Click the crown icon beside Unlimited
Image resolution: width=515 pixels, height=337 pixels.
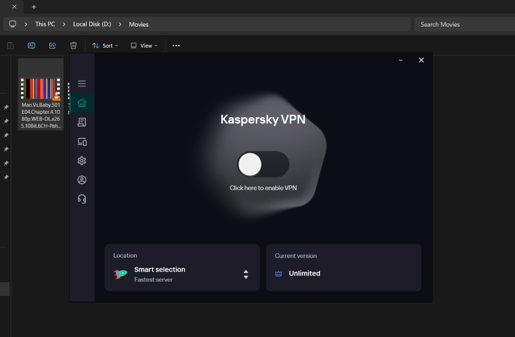pyautogui.click(x=279, y=273)
